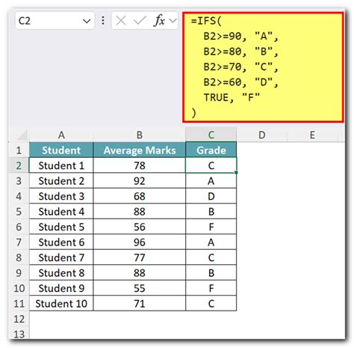Click the marks value 92
The image size is (354, 348).
pos(140,181)
